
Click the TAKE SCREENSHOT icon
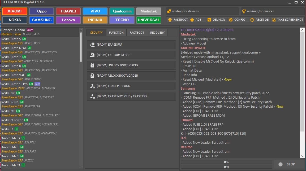click(274, 20)
